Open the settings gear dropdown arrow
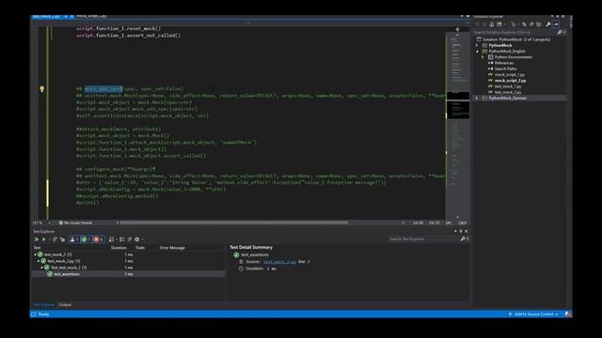The image size is (602, 338). click(x=142, y=239)
